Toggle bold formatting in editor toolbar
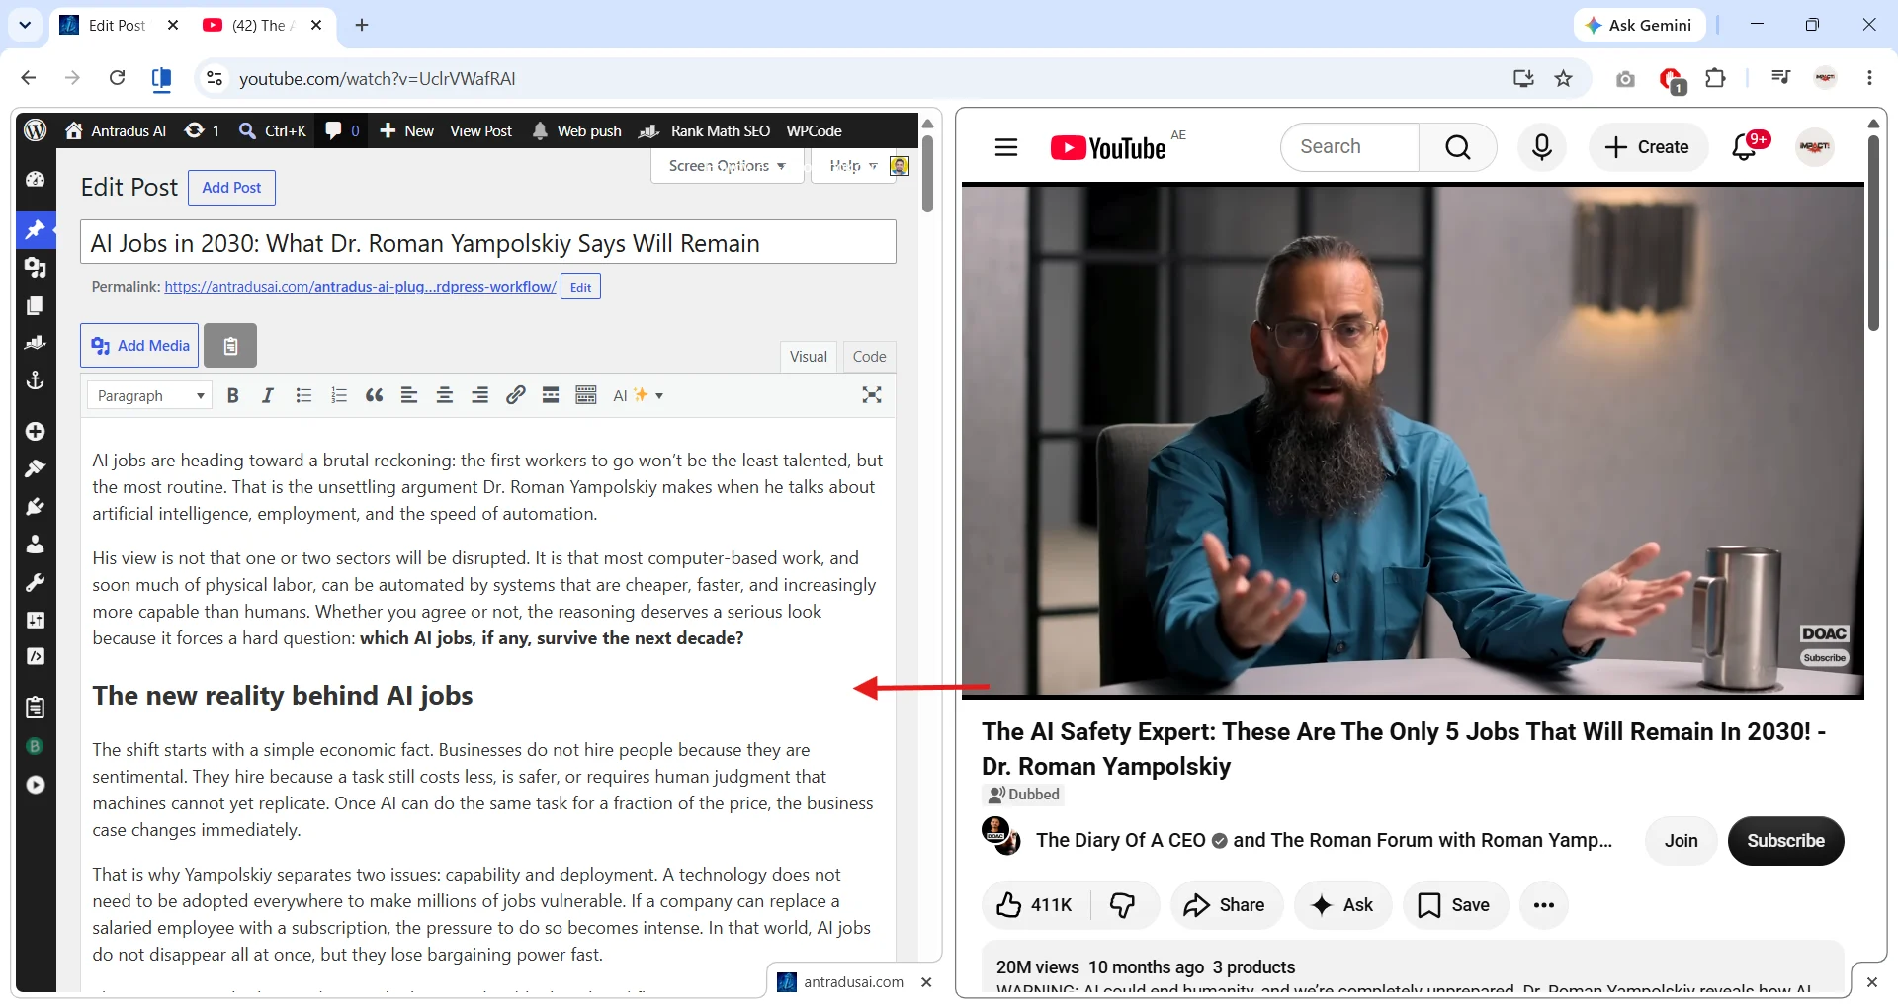Image resolution: width=1898 pixels, height=1008 pixels. click(233, 395)
